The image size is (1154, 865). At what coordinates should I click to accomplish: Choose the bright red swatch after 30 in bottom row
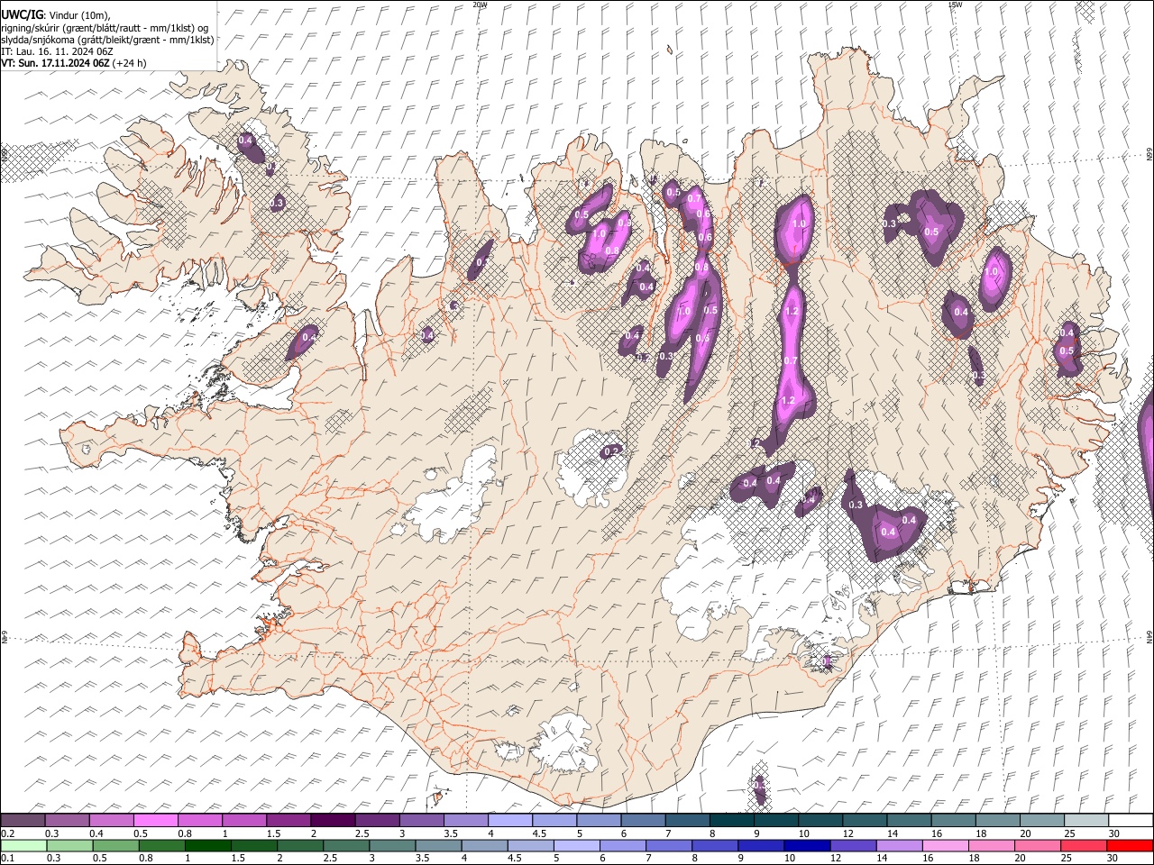click(1130, 846)
